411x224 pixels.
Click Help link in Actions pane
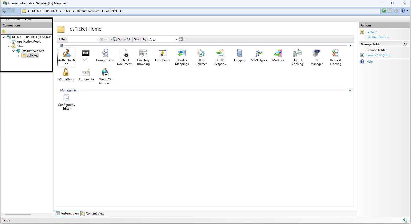click(369, 62)
